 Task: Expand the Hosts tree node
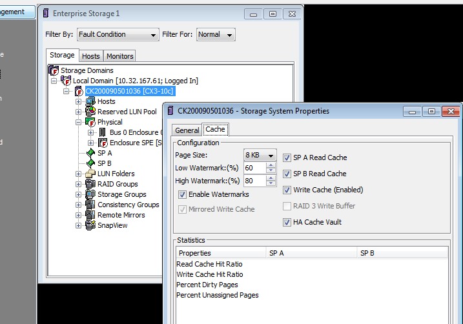click(78, 101)
